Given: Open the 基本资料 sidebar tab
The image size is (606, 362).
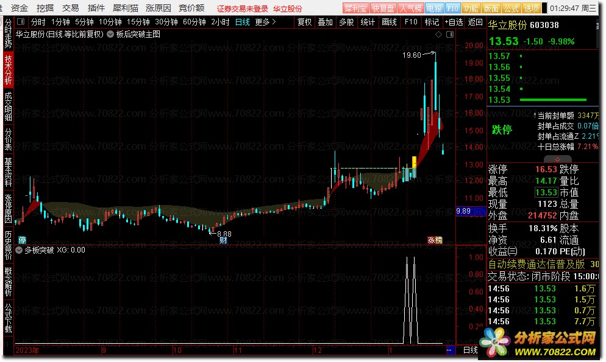Looking at the screenshot, I should [x=8, y=172].
